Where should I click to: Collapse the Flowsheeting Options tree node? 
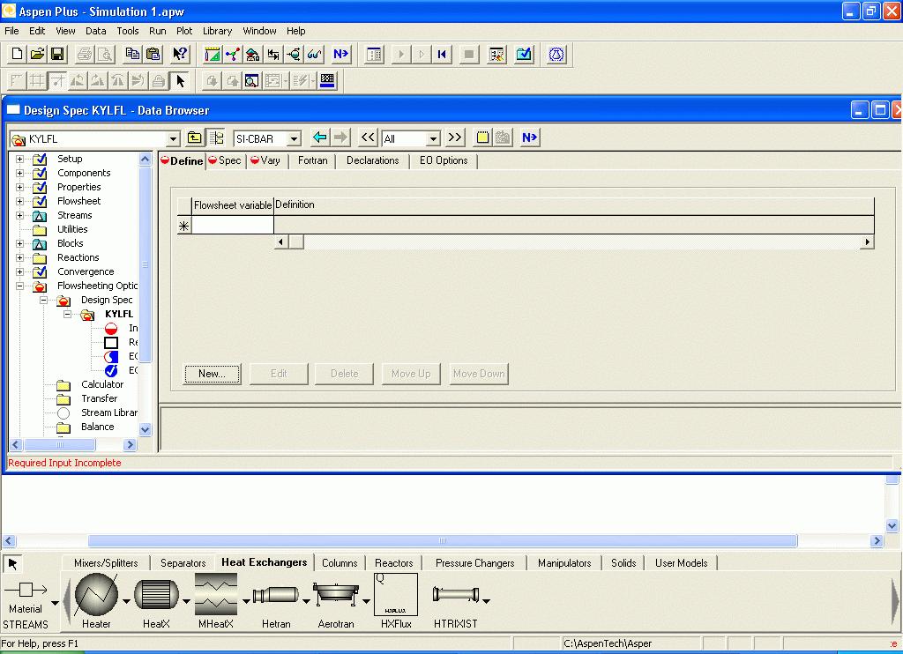(x=19, y=286)
